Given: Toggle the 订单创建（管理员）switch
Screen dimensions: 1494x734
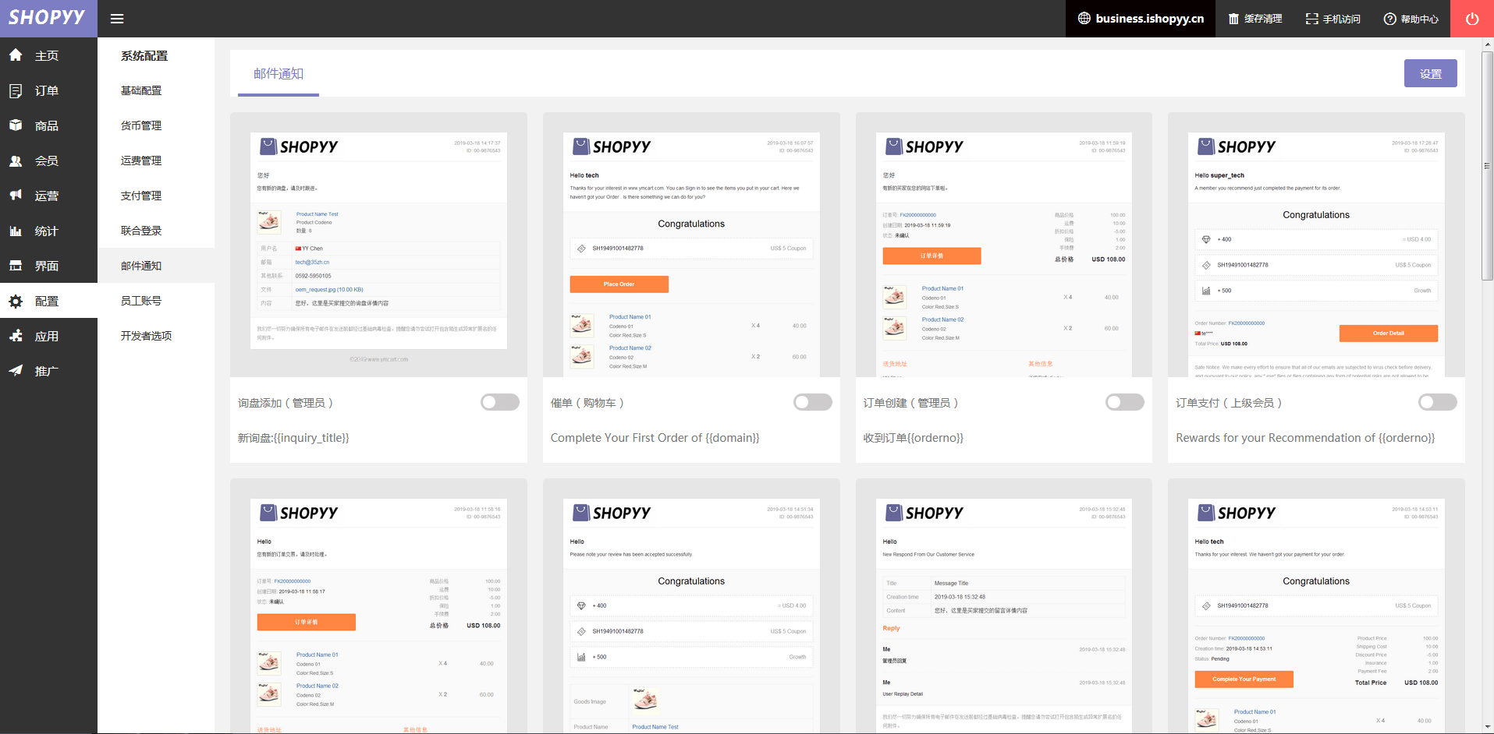Looking at the screenshot, I should (1125, 402).
